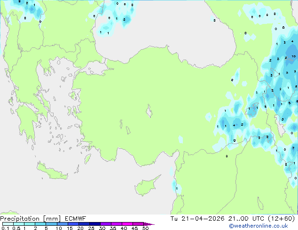Click the 'ECMWF' model label

pyautogui.click(x=75, y=219)
